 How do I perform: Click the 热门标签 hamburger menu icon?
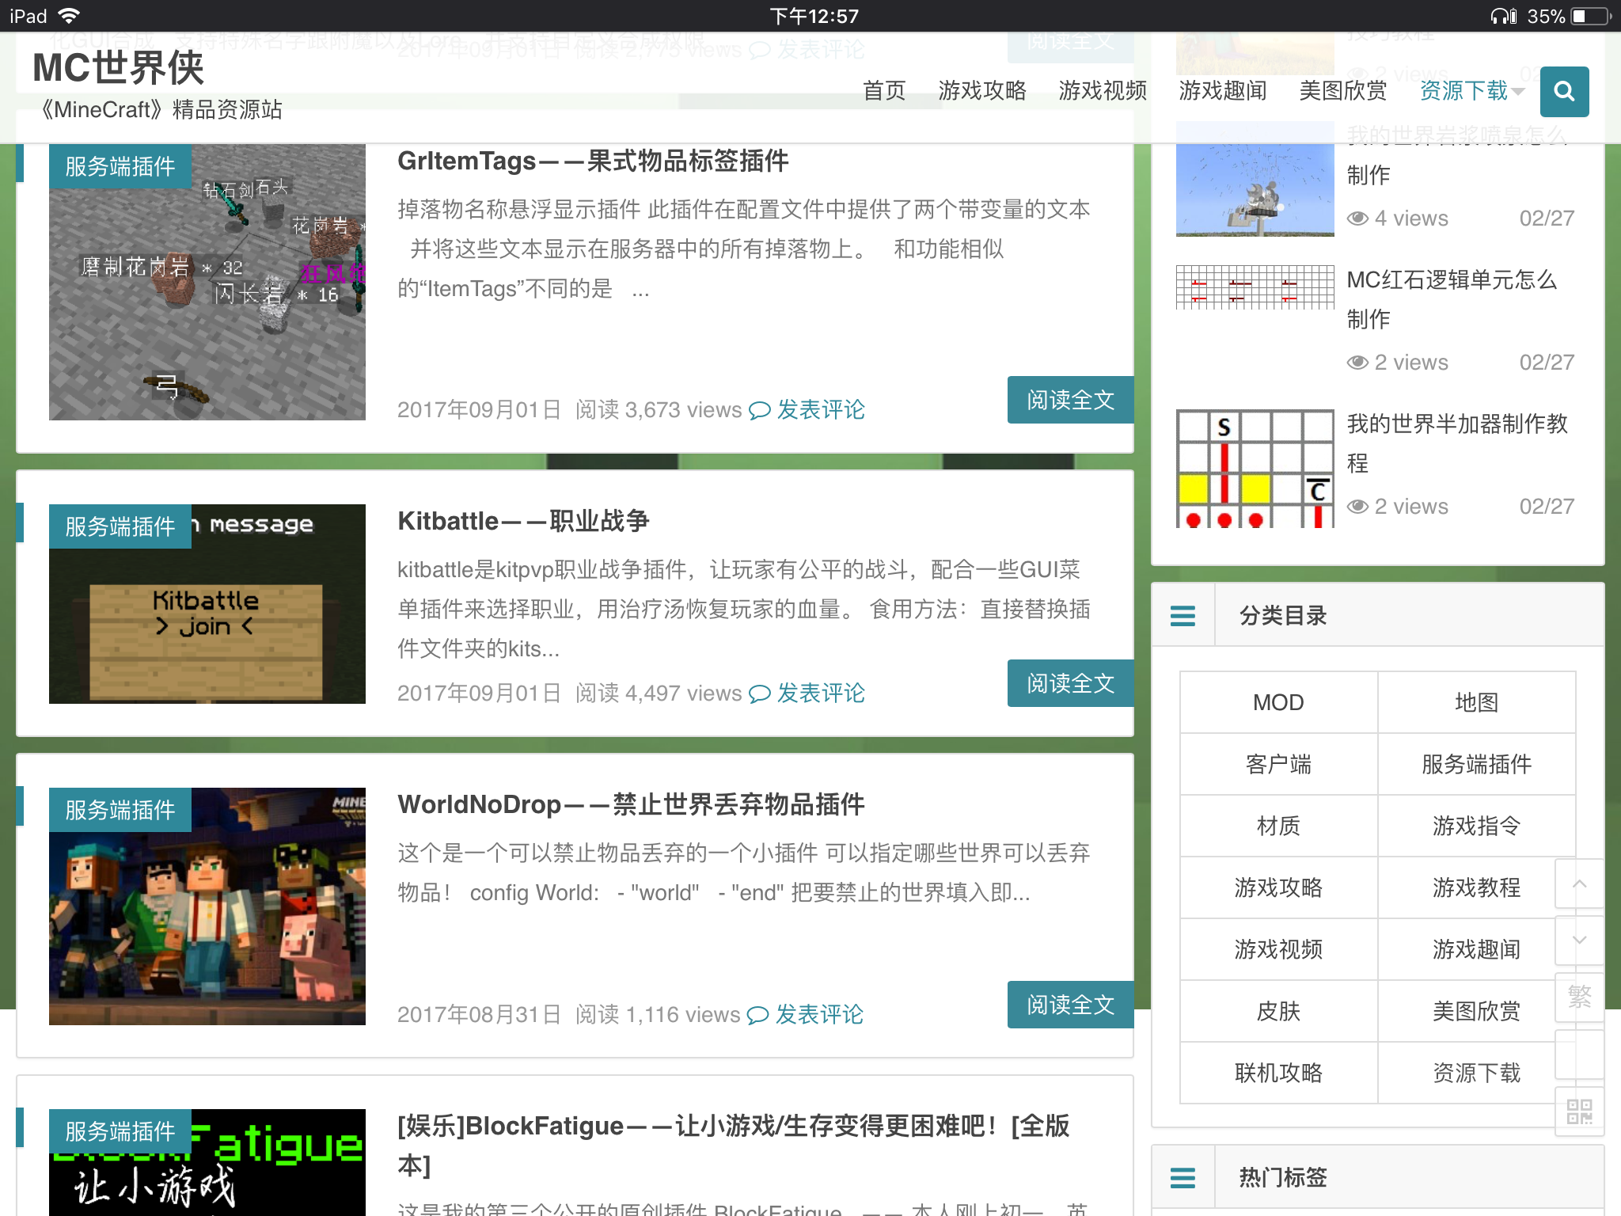tap(1183, 1177)
